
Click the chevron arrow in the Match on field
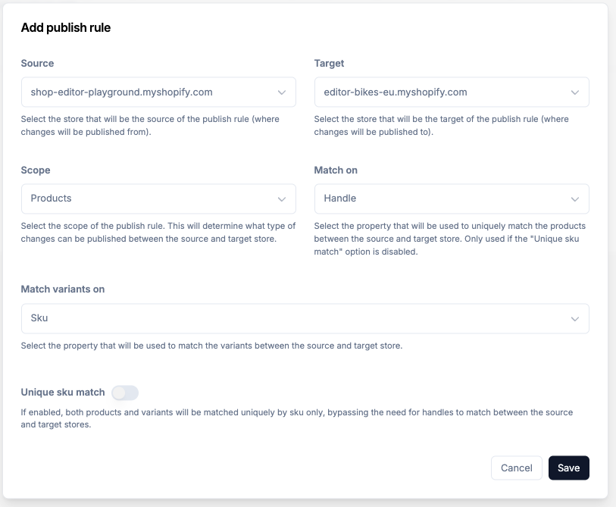click(574, 199)
